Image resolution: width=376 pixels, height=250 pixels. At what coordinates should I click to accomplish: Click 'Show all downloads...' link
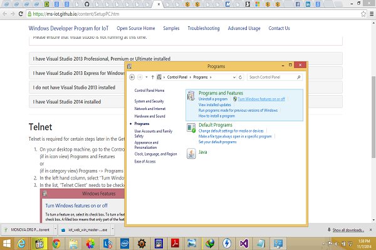tap(348, 230)
